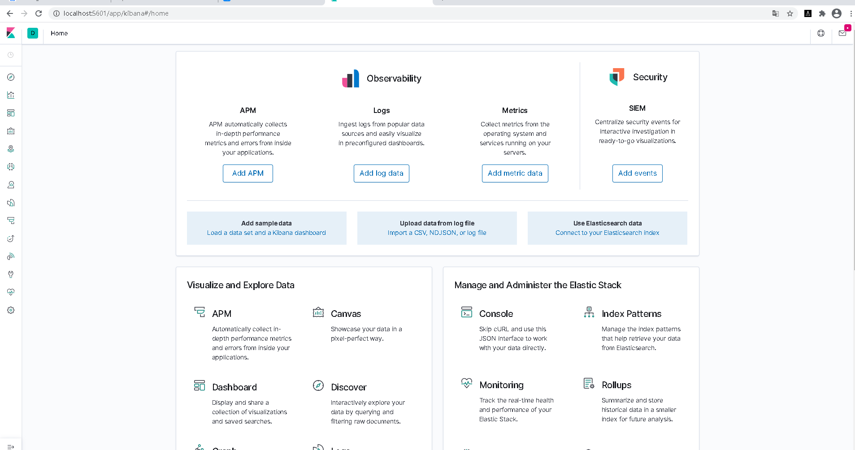Import a CSV, NDJSON, or log file
The image size is (855, 450).
pos(437,233)
